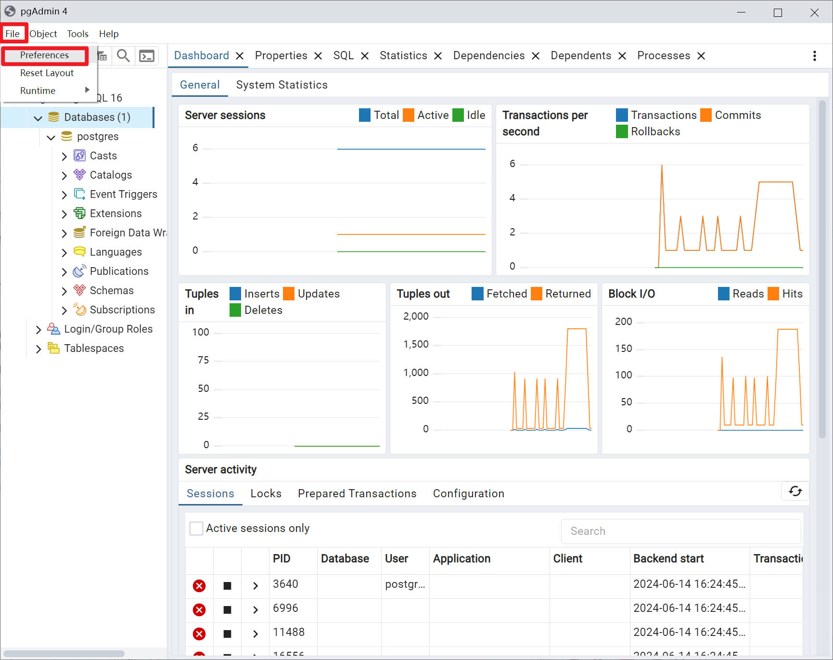Close the Dashboard tab
Viewport: 833px width, 660px height.
point(240,56)
